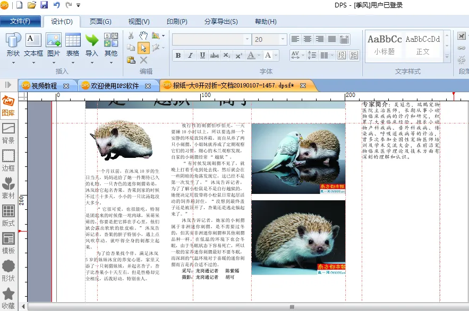
Task: Expand the quick access toolbar customize arrow
Action: (79, 5)
